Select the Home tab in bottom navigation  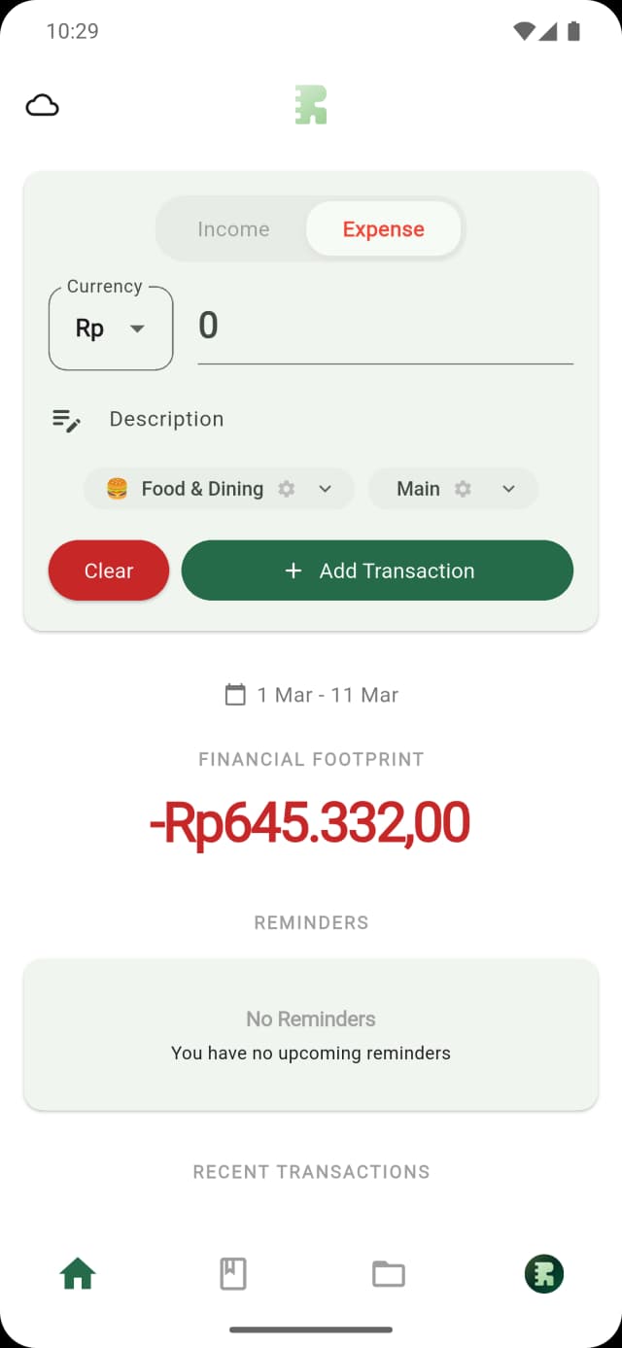(77, 1273)
